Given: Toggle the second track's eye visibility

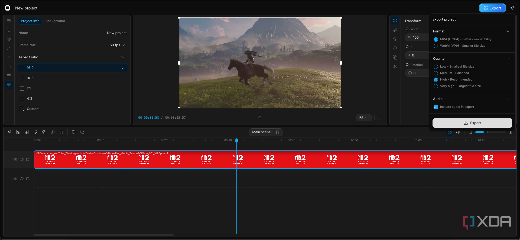Looking at the screenshot, I should (x=22, y=179).
